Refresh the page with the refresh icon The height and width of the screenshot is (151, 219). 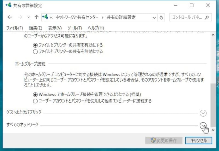[161, 18]
